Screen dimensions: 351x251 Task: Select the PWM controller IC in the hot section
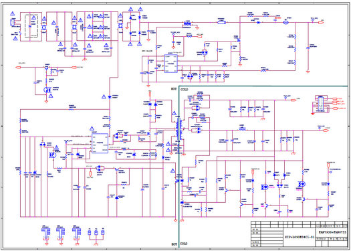click(x=100, y=143)
